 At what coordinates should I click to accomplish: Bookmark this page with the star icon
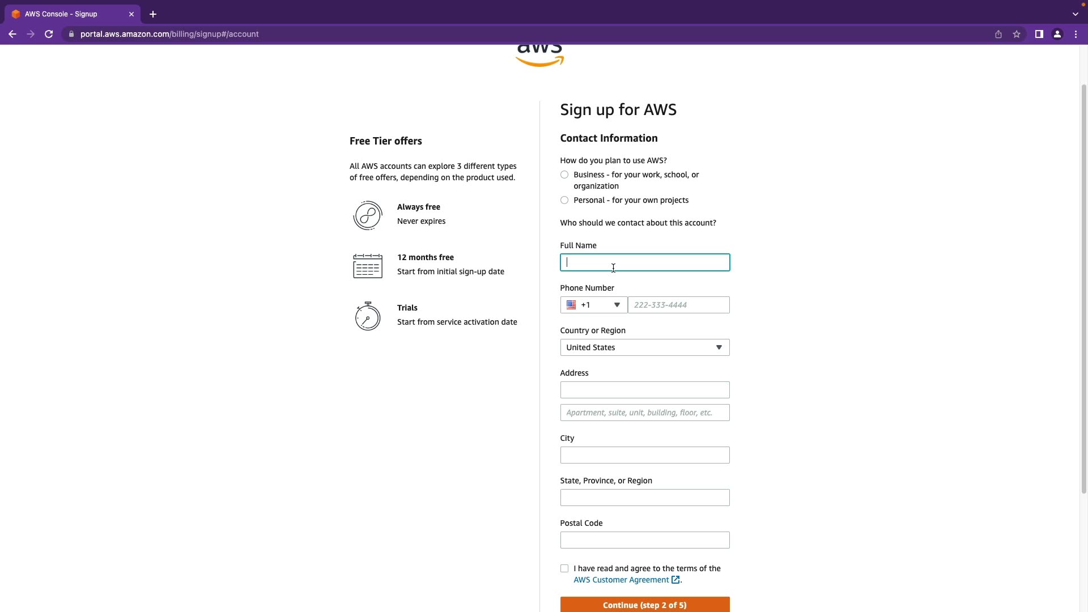(x=1017, y=34)
